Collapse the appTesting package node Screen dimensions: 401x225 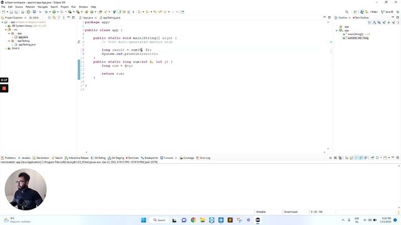click(9, 41)
